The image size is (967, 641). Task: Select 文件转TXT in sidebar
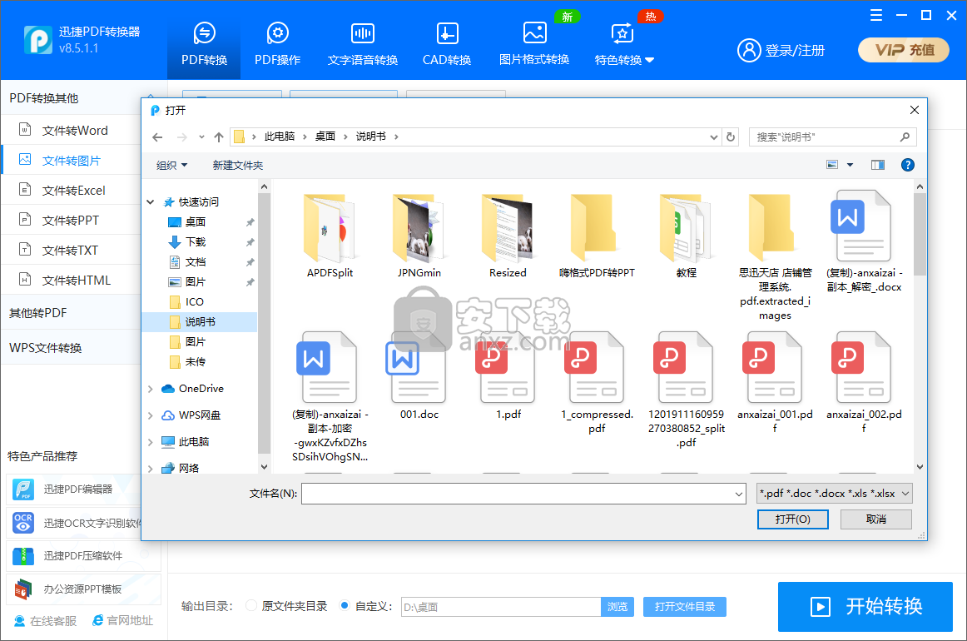click(72, 251)
